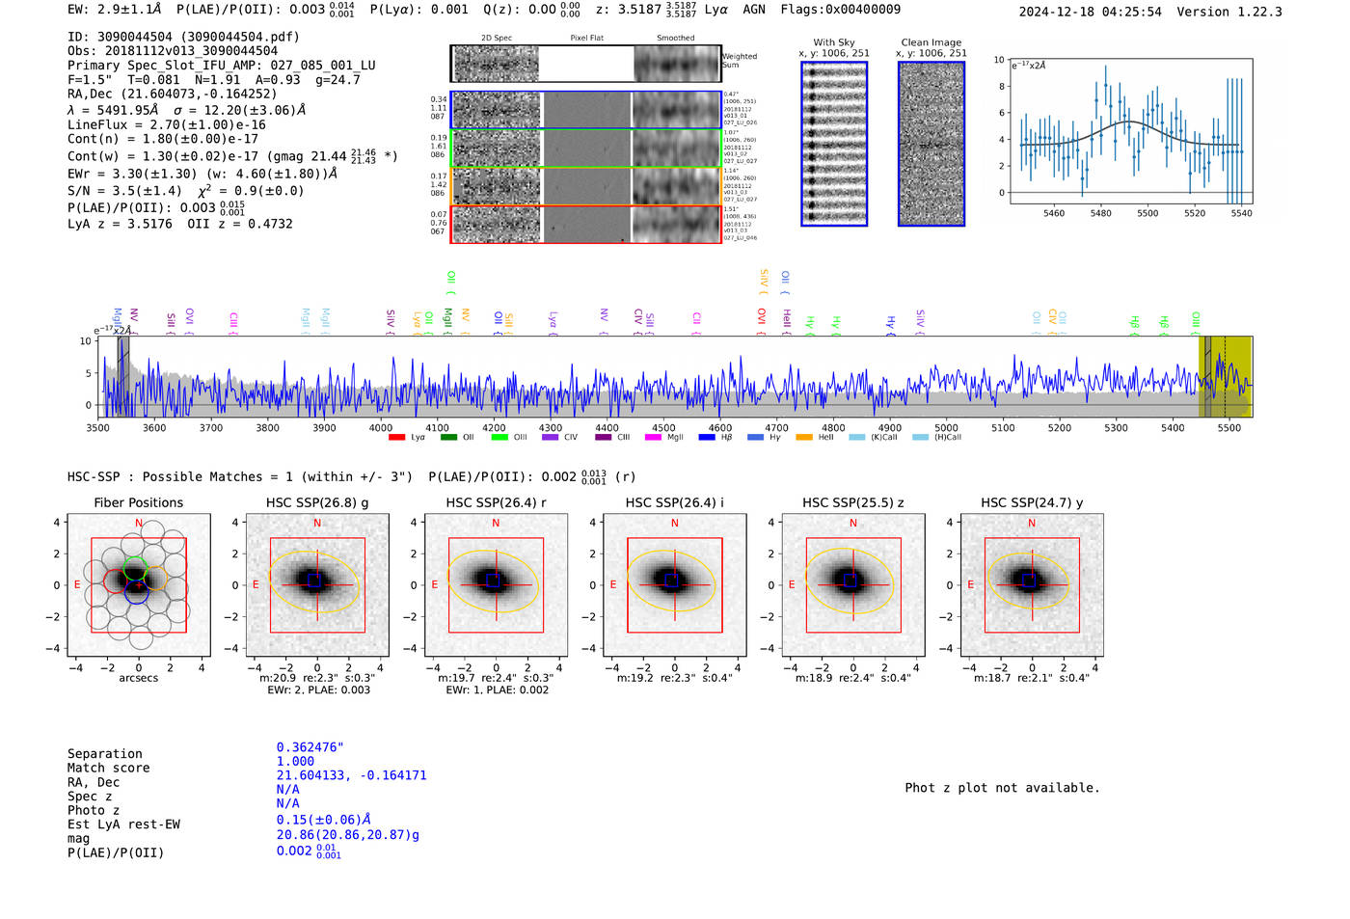Click the EWr: 1. PLAE: 0.002 caption
This screenshot has height=919, width=1350.
coord(497,689)
